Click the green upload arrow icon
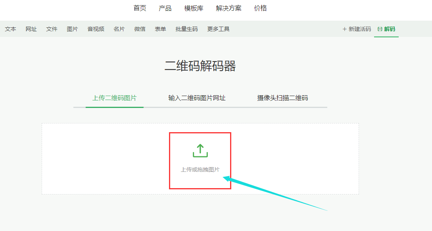Viewport: 432px width, 231px height. tap(200, 150)
